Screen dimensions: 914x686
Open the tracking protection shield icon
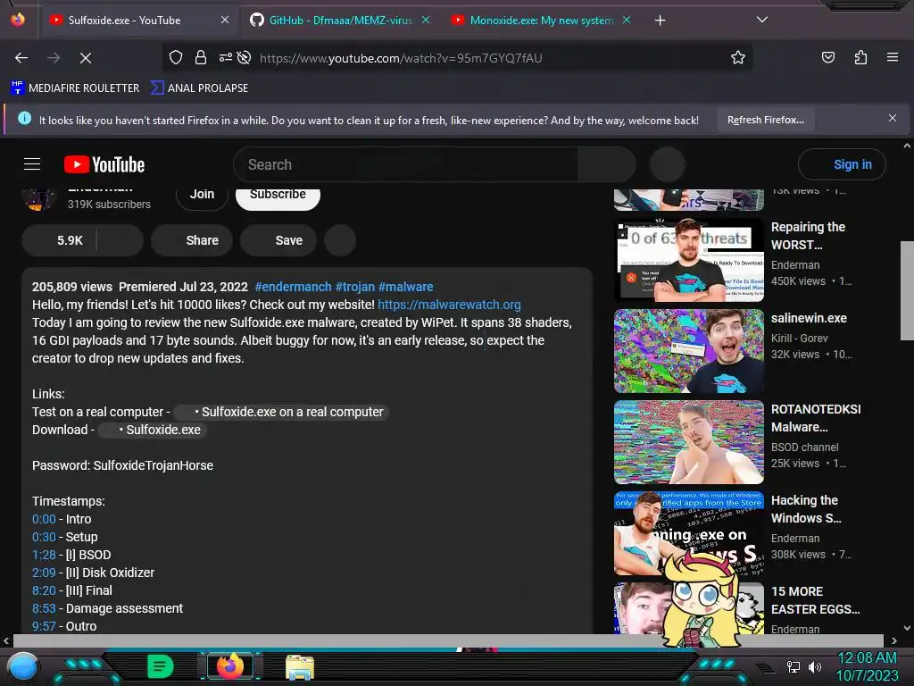click(x=176, y=57)
